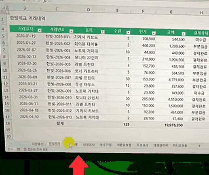Select column D header
The width and height of the screenshot is (209, 175).
pyautogui.click(x=89, y=10)
